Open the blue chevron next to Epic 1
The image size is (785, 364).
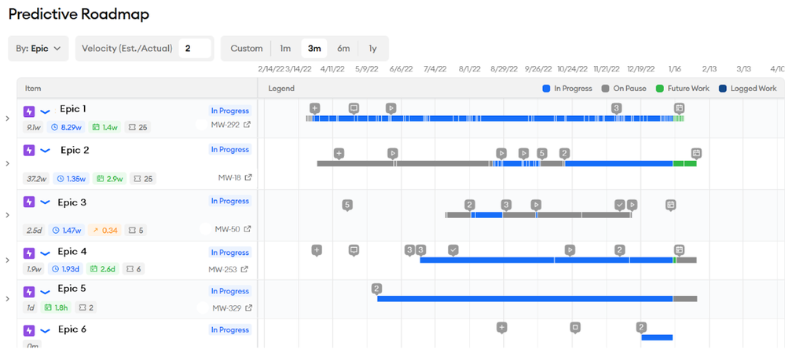click(x=45, y=111)
